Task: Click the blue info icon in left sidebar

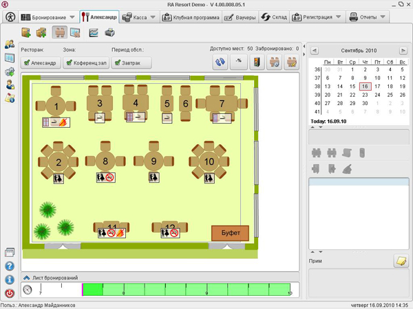Action: 10,279
